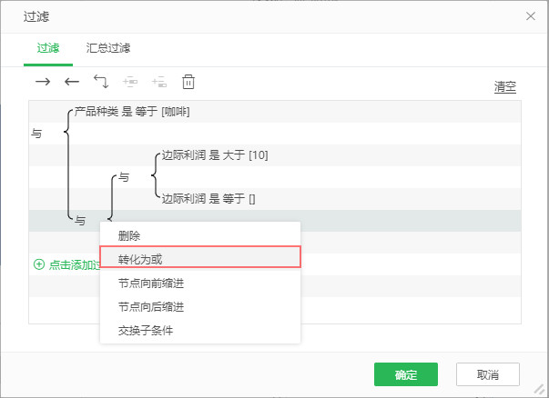The width and height of the screenshot is (549, 398).
Task: Click the second greyed add-condition icon
Action: point(159,82)
